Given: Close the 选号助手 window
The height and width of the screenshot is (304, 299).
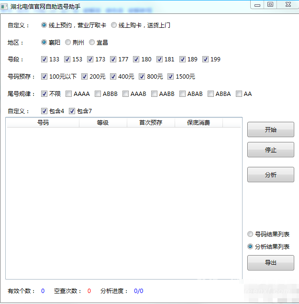Looking at the screenshot, I should (288, 5).
